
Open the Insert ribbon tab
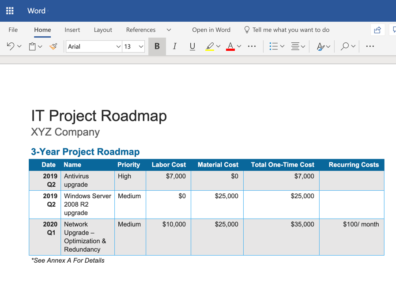(x=72, y=30)
